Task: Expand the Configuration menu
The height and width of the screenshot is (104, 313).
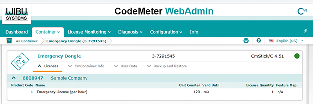Action: (x=166, y=32)
